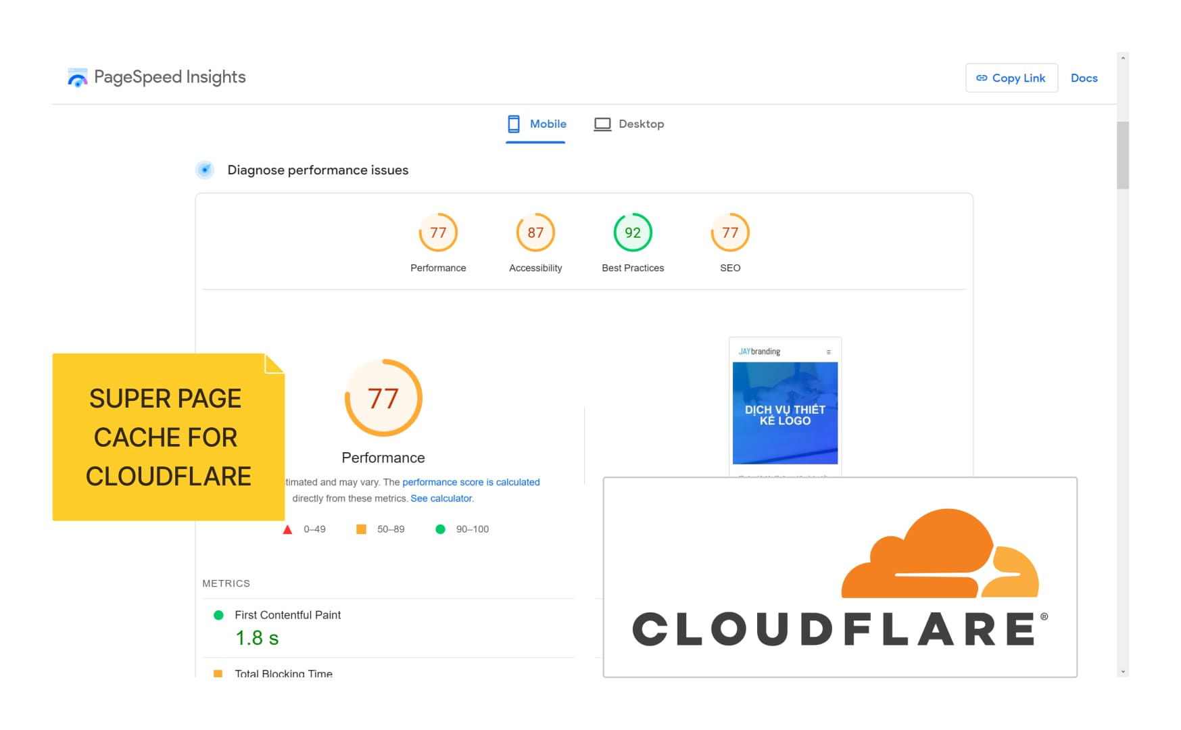Click the hamburger menu icon in the thumbnail

[828, 352]
